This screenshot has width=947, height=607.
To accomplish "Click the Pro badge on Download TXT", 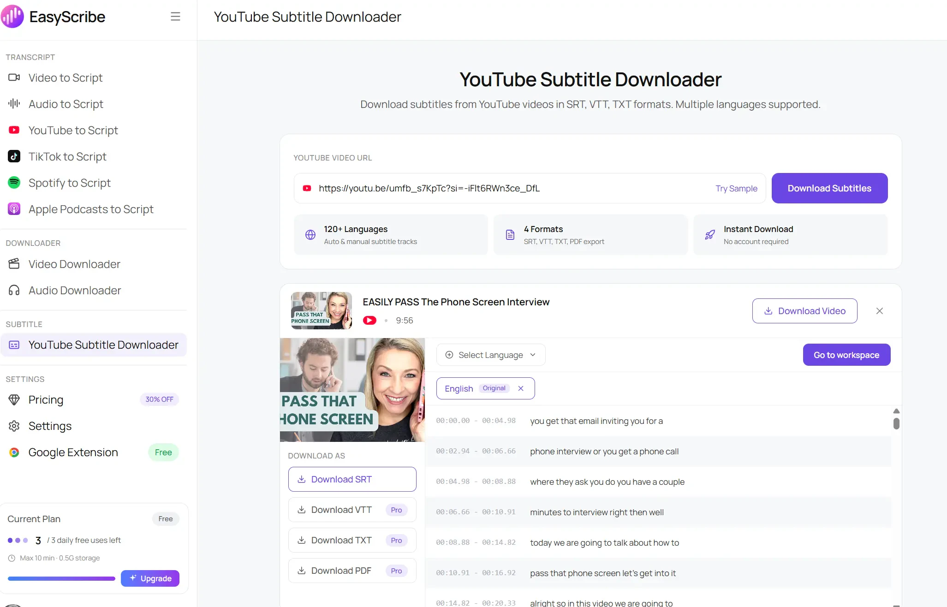I will click(x=396, y=540).
